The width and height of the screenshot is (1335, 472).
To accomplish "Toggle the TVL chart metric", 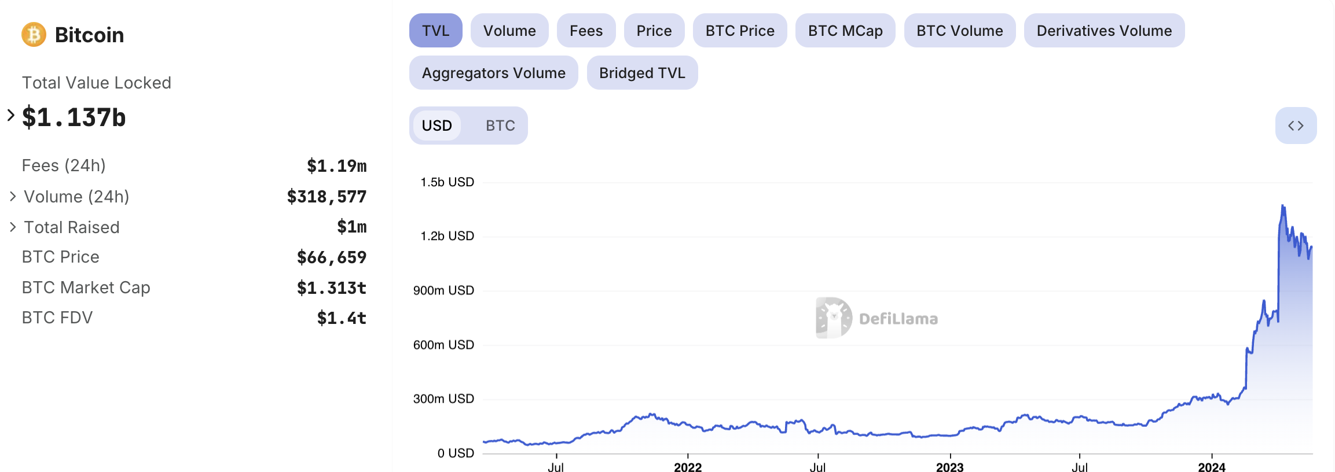I will 436,31.
